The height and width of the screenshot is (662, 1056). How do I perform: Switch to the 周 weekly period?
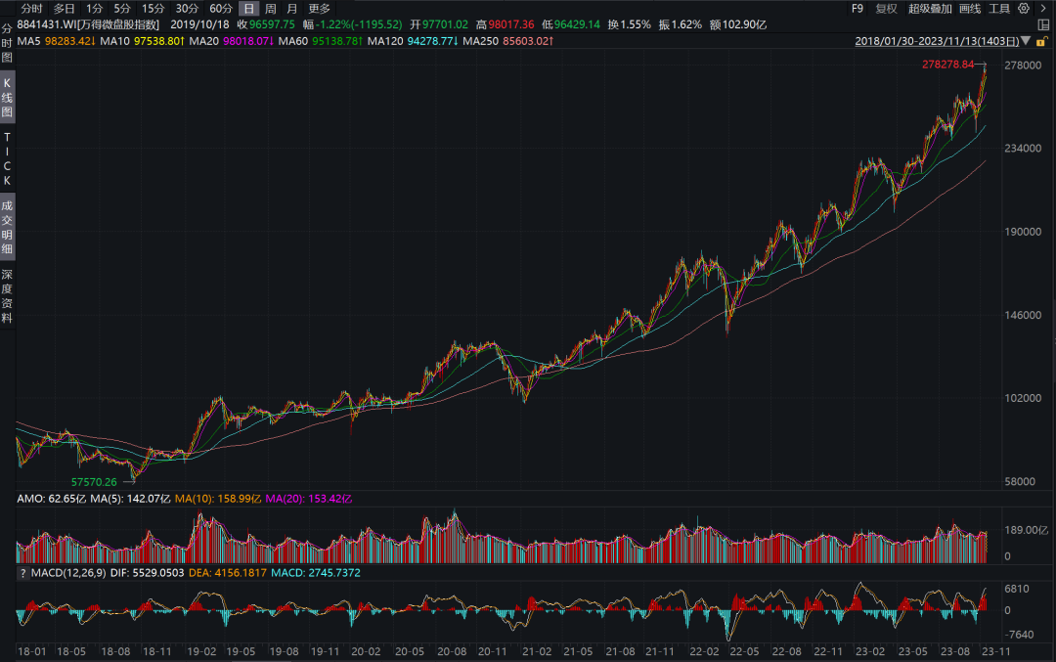pyautogui.click(x=271, y=9)
